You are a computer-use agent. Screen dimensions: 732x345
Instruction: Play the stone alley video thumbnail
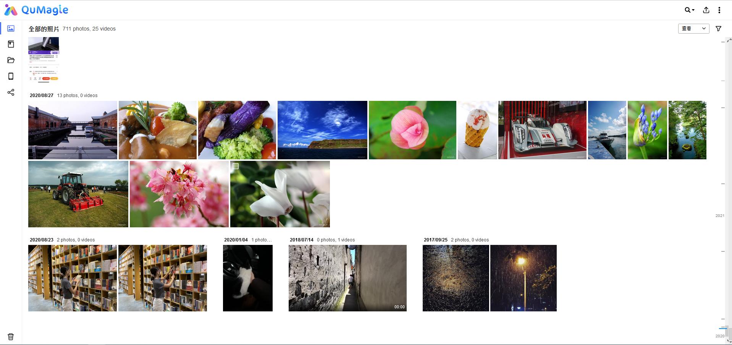pyautogui.click(x=347, y=278)
